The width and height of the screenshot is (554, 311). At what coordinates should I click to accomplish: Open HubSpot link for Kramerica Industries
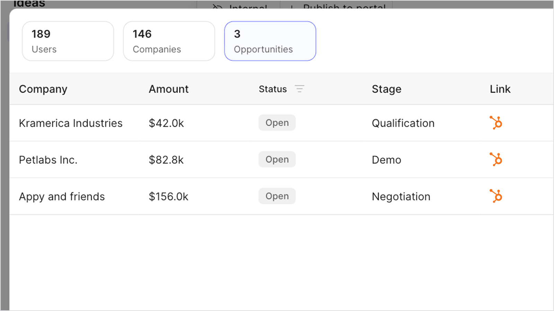tap(496, 123)
